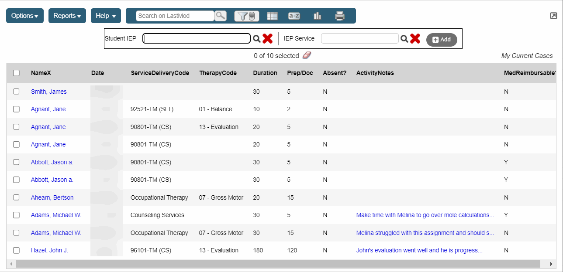The width and height of the screenshot is (563, 272).
Task: Click into the Student IEP input field
Action: point(197,39)
